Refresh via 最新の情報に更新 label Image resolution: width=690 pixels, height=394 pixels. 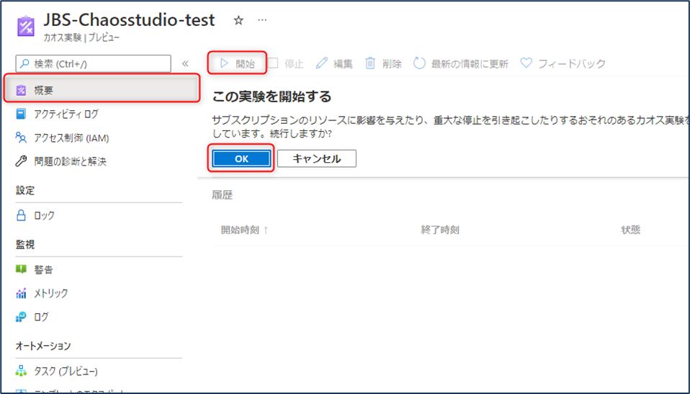point(470,64)
